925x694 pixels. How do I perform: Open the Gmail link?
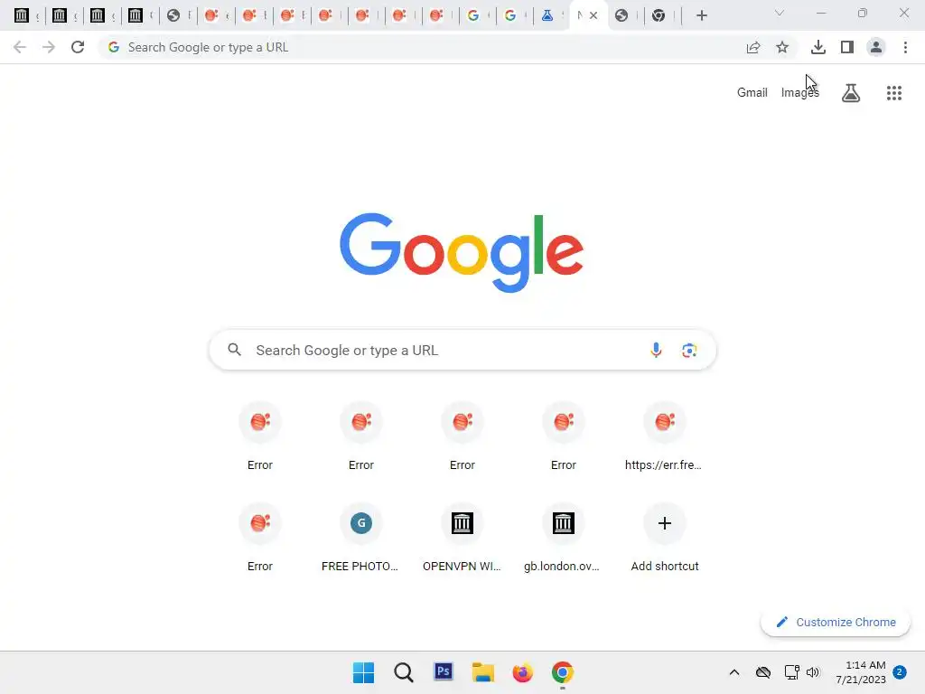752,93
